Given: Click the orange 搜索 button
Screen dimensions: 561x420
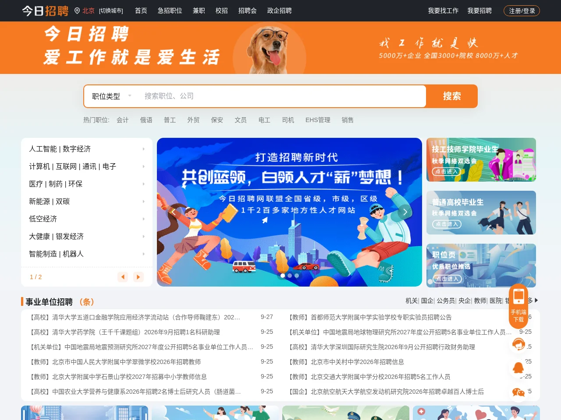Looking at the screenshot, I should click(452, 96).
